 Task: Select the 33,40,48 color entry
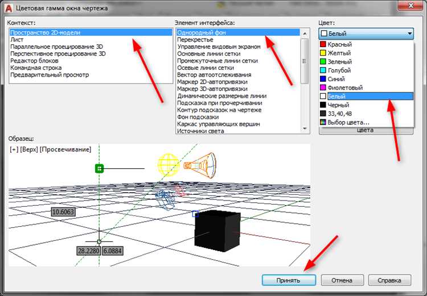pos(366,114)
